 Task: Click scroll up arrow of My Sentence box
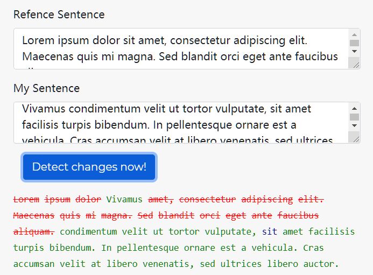coord(354,109)
